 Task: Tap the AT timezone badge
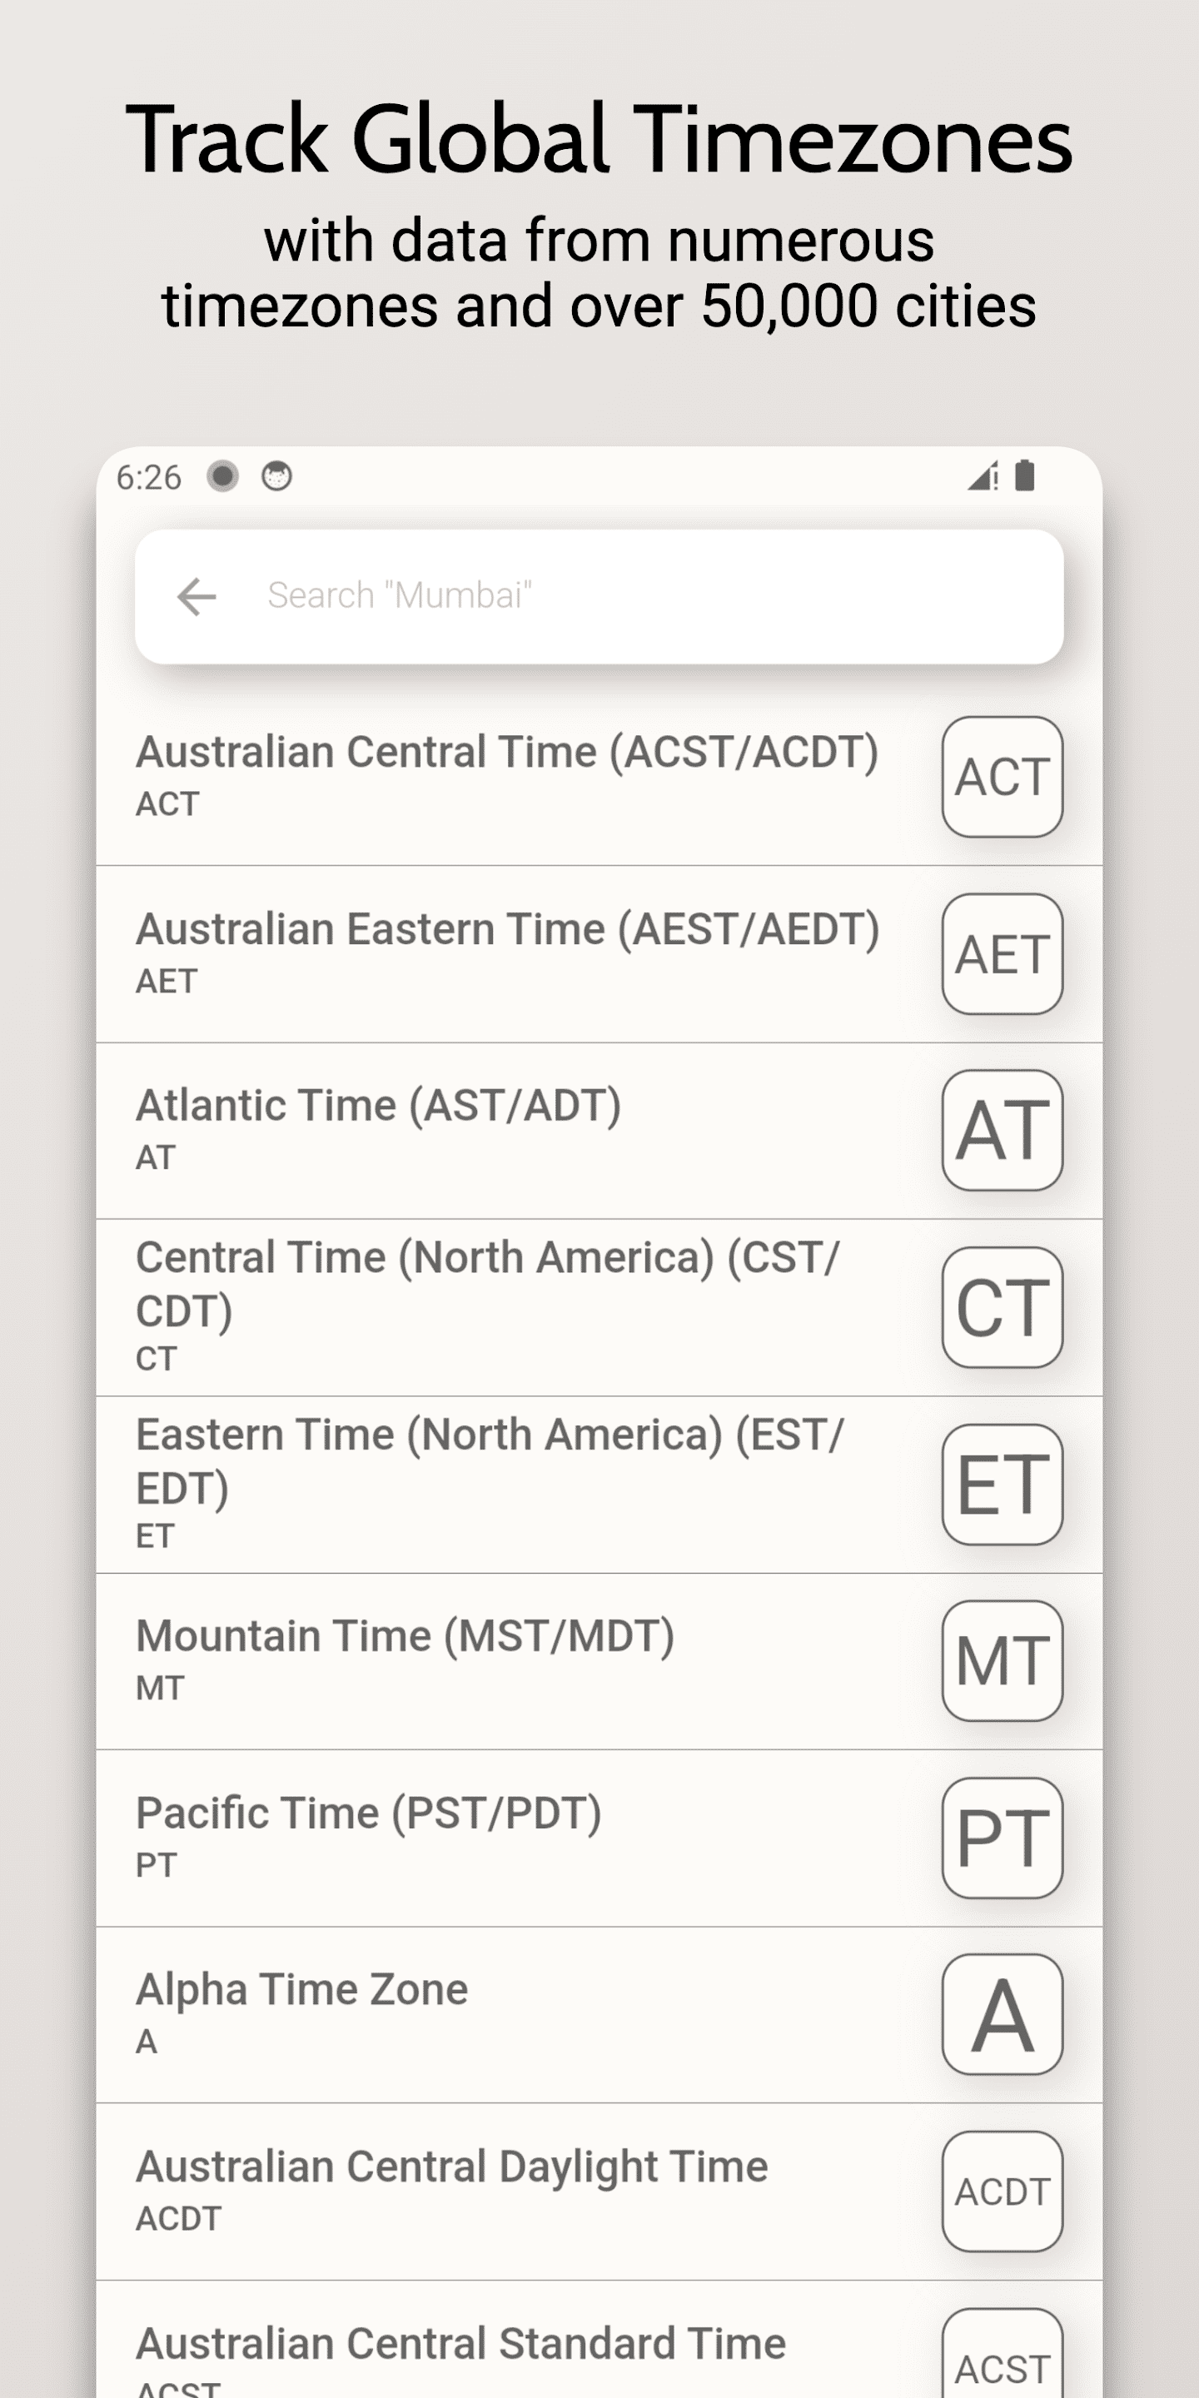tap(1002, 1130)
